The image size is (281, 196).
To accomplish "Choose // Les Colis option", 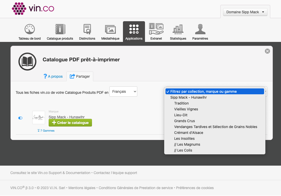I will click(215, 151).
